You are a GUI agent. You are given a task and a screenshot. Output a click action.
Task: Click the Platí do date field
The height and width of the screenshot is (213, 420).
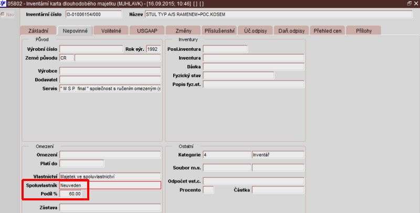coord(82,163)
